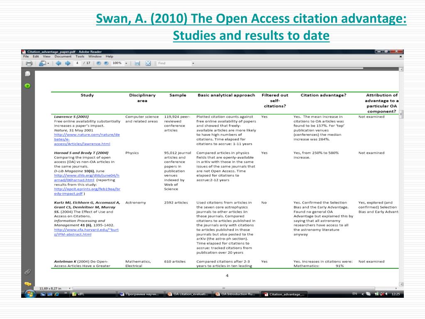Go to next page with right arrow
425x319 pixels.
(x=68, y=63)
